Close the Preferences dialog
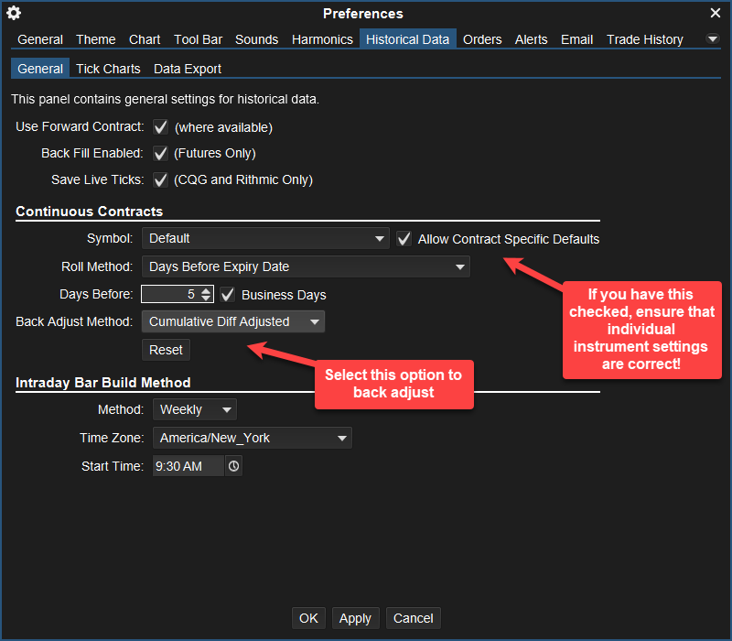The width and height of the screenshot is (732, 641). pos(716,13)
